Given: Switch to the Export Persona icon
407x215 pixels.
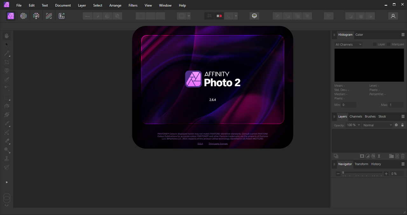Looking at the screenshot, I should tap(62, 16).
